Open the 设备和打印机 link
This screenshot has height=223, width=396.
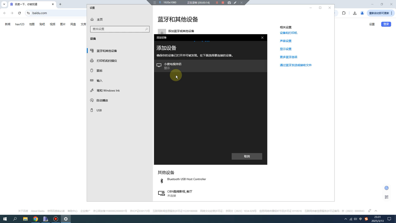click(x=288, y=33)
